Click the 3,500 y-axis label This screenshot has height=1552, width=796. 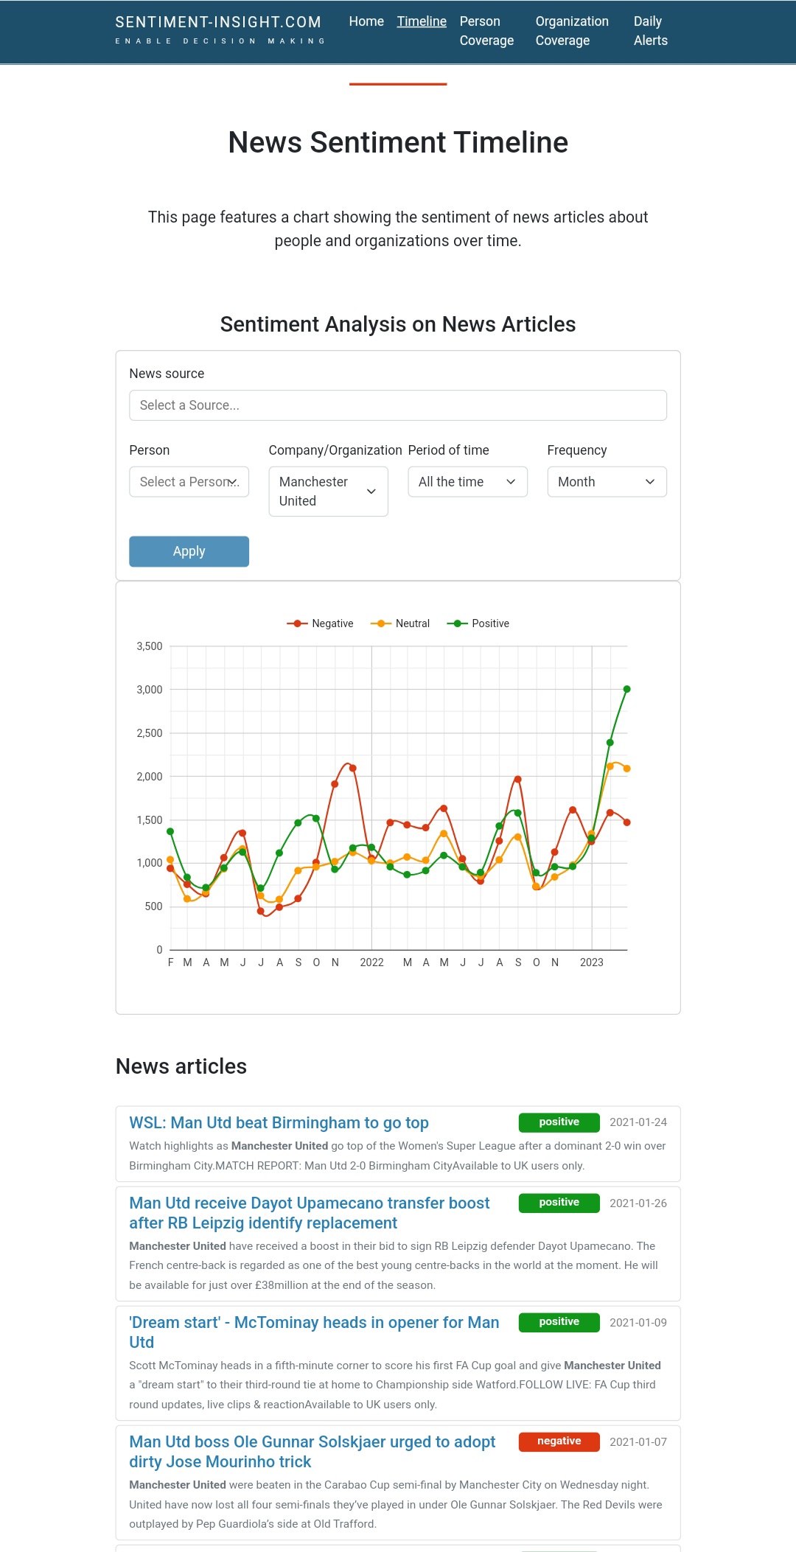tap(150, 646)
